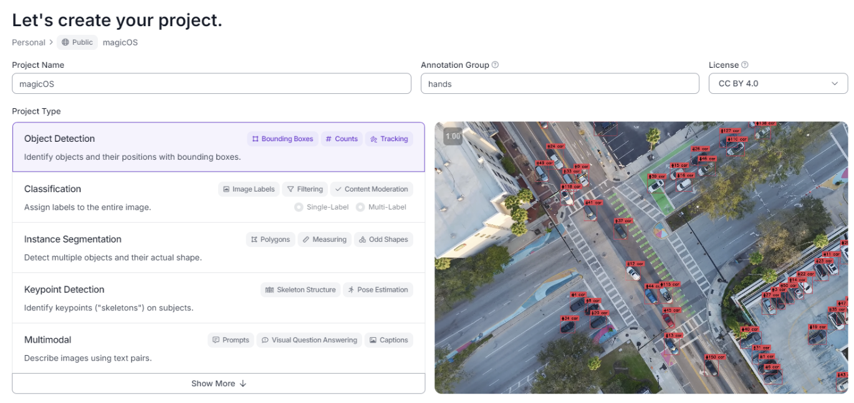Open the CC BY 4.0 License dropdown
The height and width of the screenshot is (403, 854).
(778, 83)
